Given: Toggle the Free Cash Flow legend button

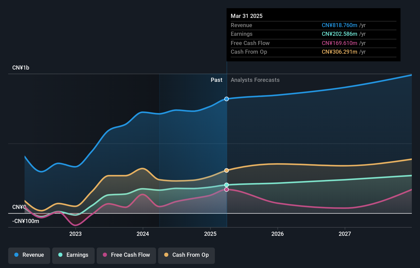Looking at the screenshot, I should pos(126,255).
